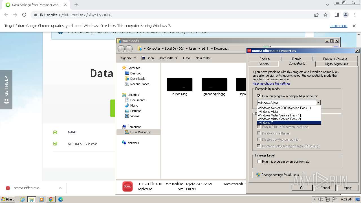This screenshot has width=361, height=203.
Task: Open omma office.exe download options arrow
Action: [x=60, y=188]
